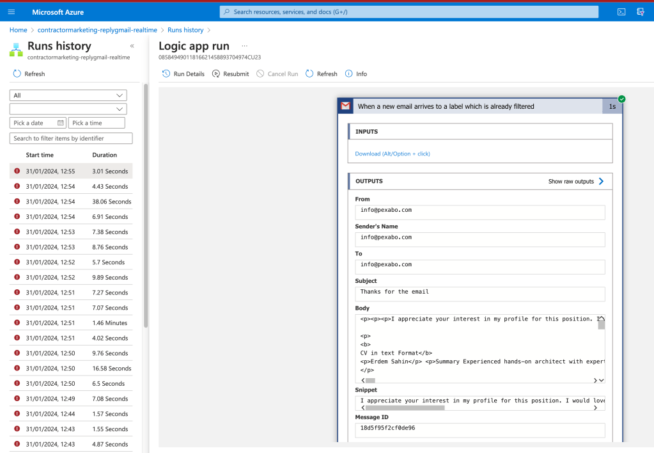Click Body box scroll-down arrow
654x453 pixels.
pos(602,380)
